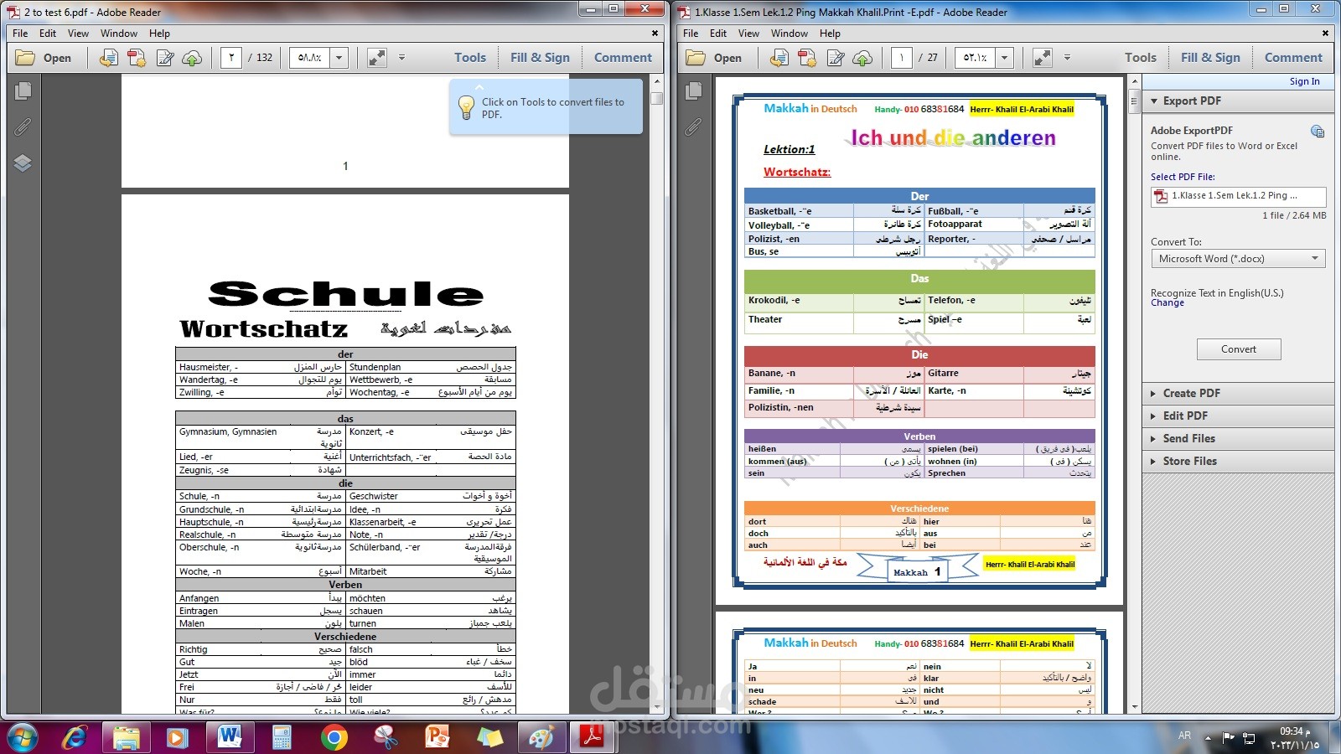Screen dimensions: 1341x754
Task: Click Open folder icon in right Reader window
Action: click(696, 58)
